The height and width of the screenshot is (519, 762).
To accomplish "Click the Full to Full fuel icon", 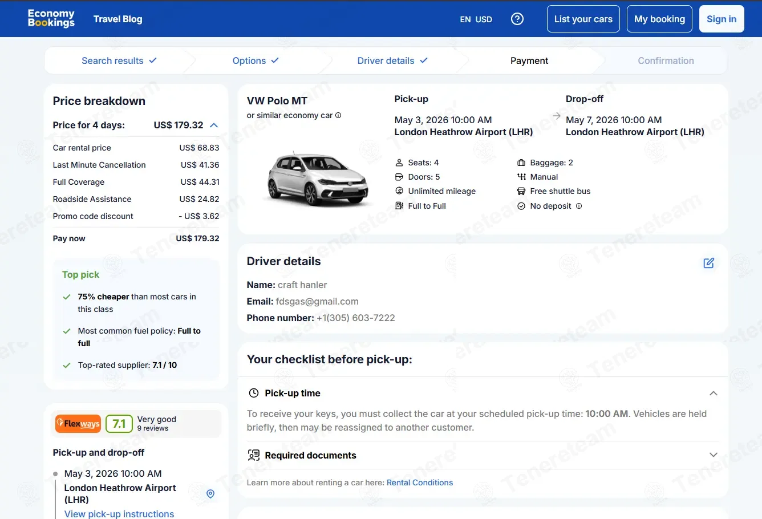I will (x=399, y=206).
